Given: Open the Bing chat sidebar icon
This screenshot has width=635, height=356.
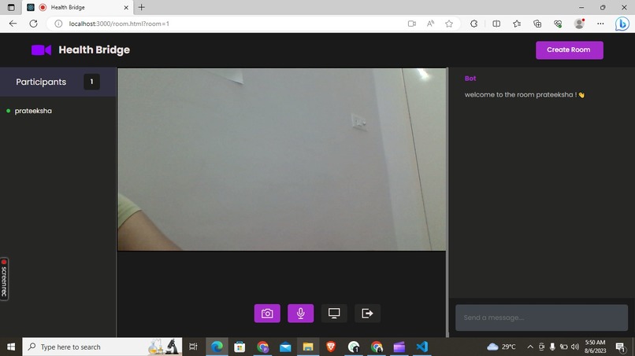Looking at the screenshot, I should coord(622,24).
